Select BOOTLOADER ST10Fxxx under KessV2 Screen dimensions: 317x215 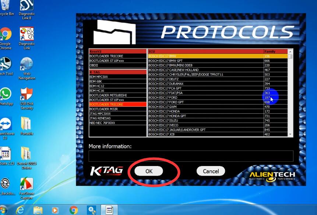(x=118, y=61)
